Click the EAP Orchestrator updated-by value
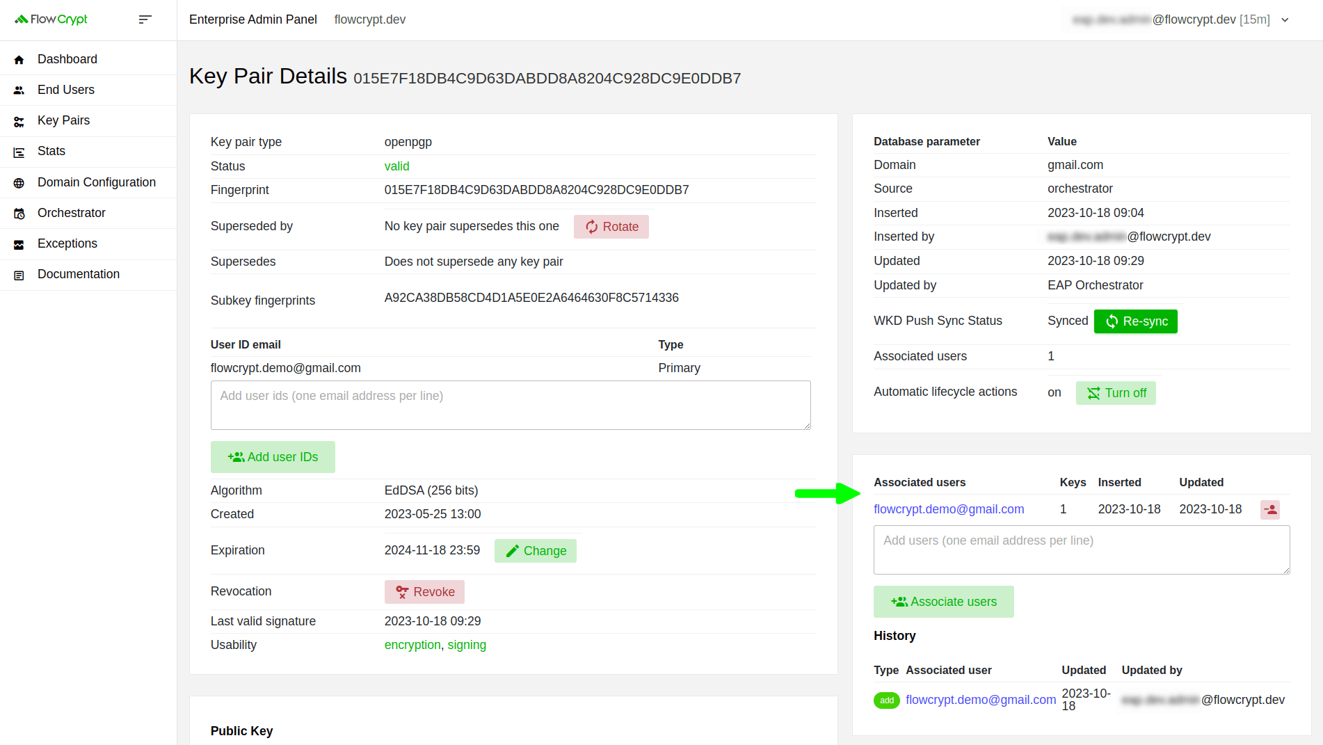 click(x=1095, y=285)
